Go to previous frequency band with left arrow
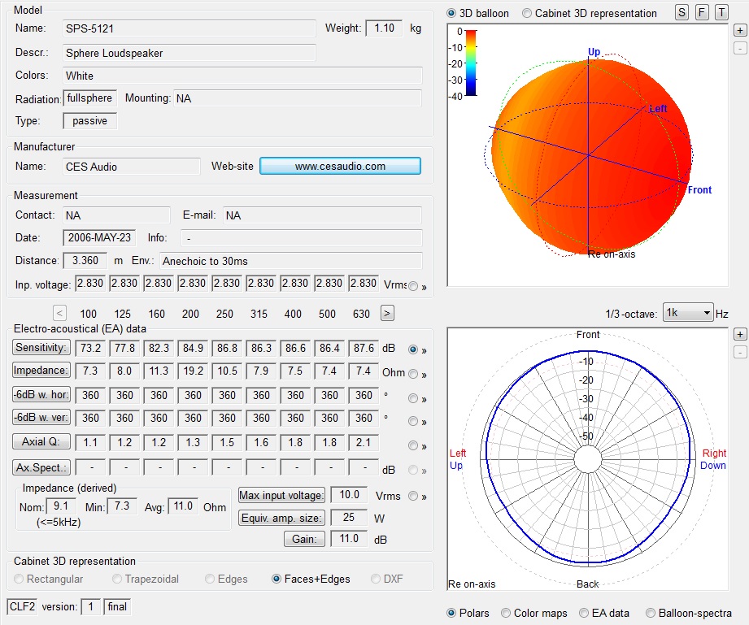The image size is (749, 625). pyautogui.click(x=60, y=313)
